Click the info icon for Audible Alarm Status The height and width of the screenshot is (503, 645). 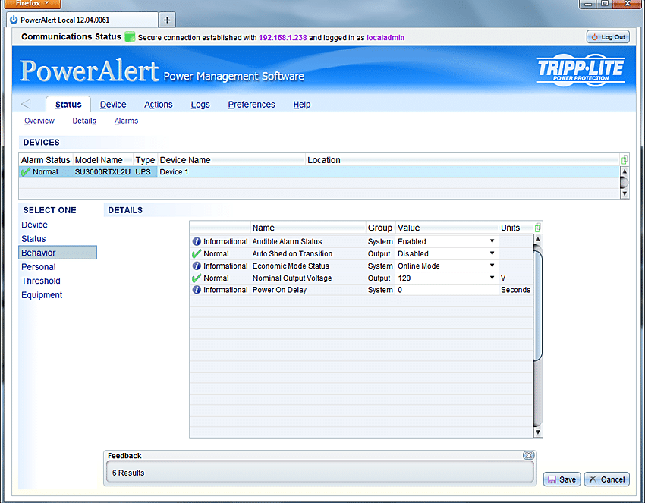point(197,241)
